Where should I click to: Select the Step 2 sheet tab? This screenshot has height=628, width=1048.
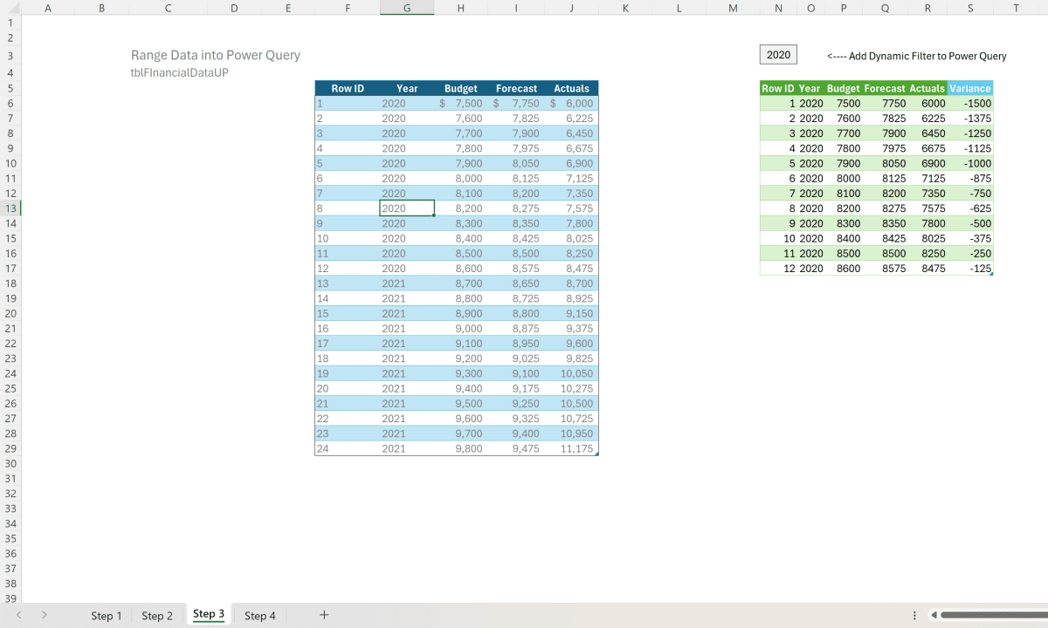click(x=157, y=615)
